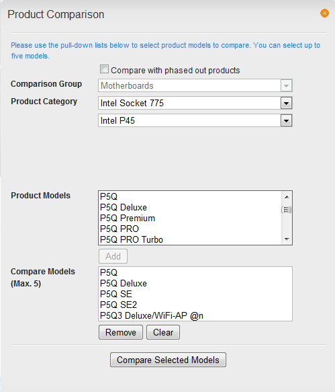
Task: Expand the Intel P45 chipset dropdown
Action: 195,121
